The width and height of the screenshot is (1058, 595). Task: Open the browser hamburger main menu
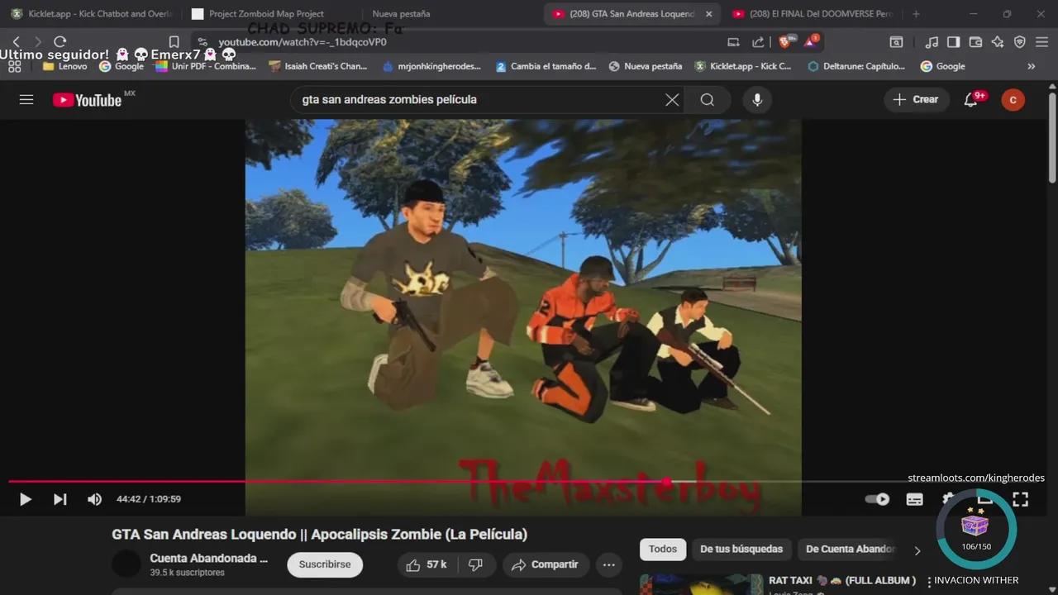click(x=1042, y=42)
